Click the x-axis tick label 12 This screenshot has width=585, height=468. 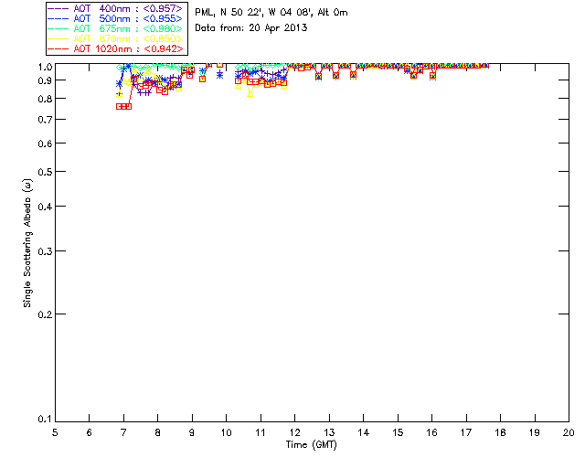click(294, 432)
